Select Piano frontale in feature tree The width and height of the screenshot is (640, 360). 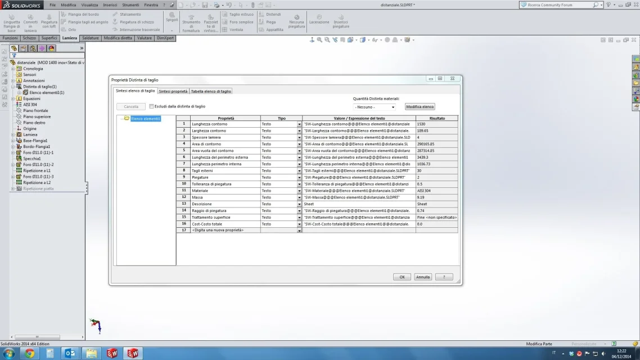tap(35, 111)
